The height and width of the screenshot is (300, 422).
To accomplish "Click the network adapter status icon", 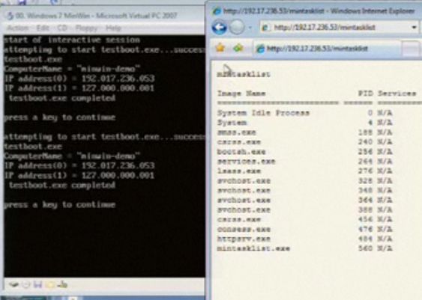I will 62,284.
